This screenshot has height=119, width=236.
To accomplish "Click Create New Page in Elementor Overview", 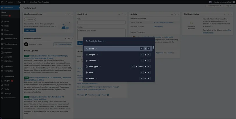I will 63,44.
